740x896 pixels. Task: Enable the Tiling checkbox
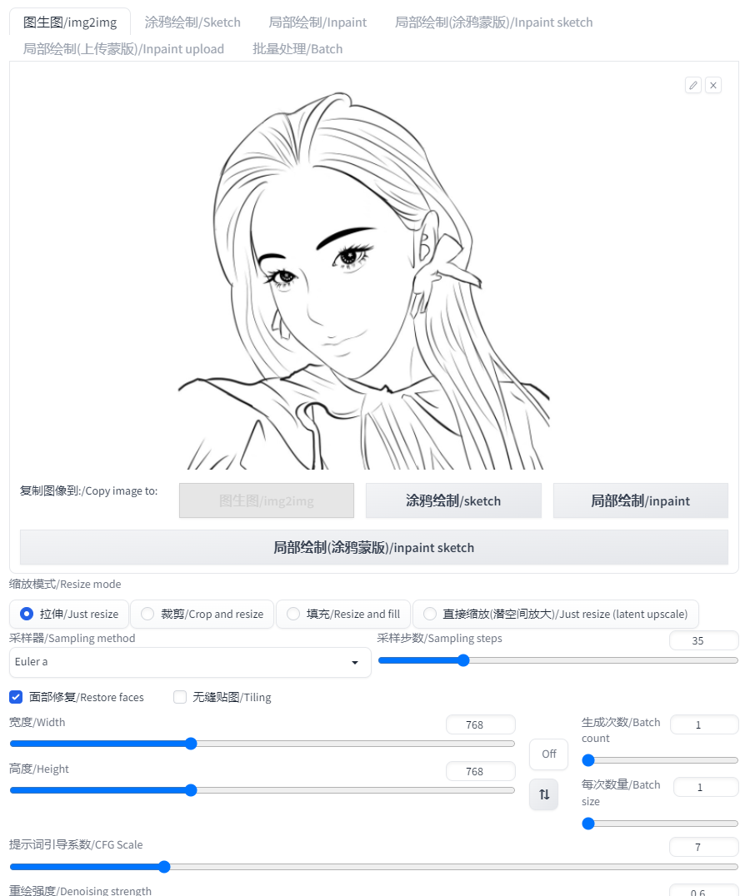pos(180,697)
